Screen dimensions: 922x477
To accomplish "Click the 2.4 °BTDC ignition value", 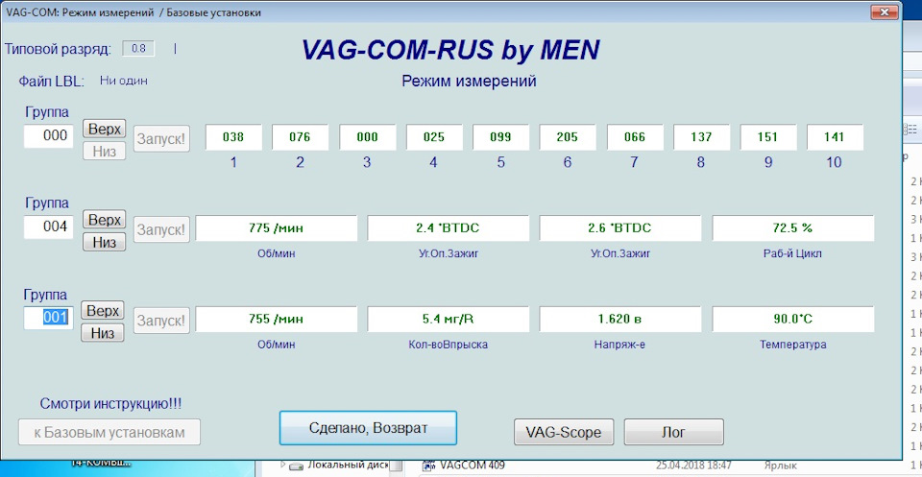I will pyautogui.click(x=449, y=227).
